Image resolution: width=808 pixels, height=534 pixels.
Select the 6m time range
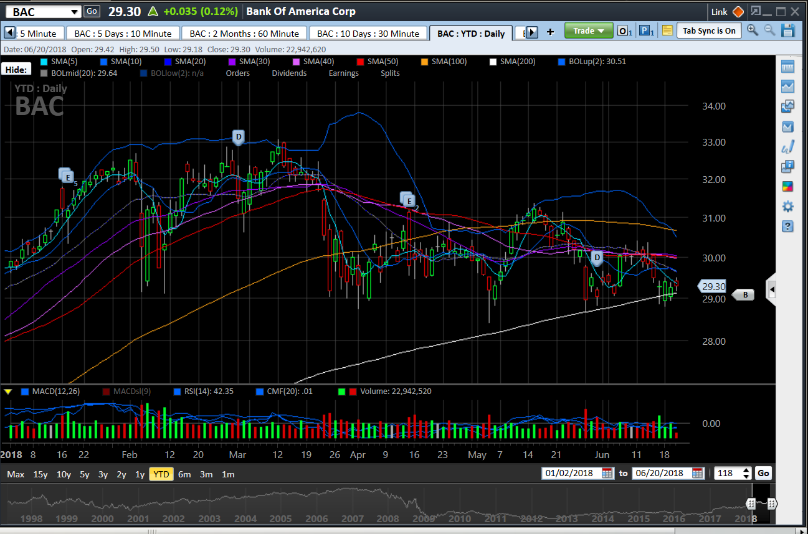[x=184, y=474]
